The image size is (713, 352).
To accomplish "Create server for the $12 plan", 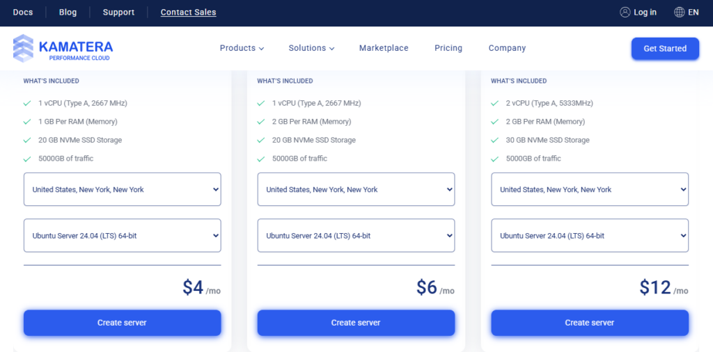I will tap(590, 323).
